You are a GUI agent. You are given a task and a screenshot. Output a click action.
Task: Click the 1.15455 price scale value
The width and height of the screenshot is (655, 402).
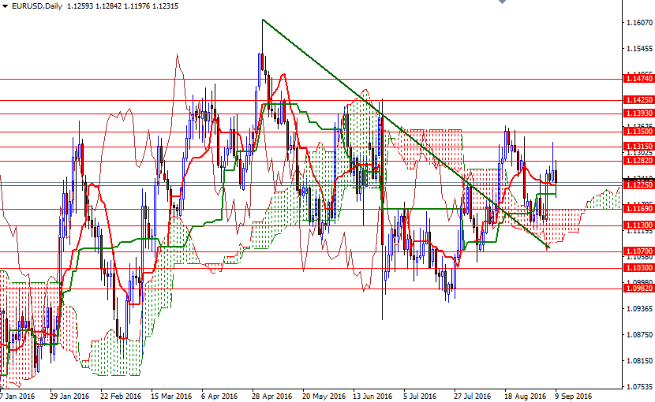click(639, 49)
